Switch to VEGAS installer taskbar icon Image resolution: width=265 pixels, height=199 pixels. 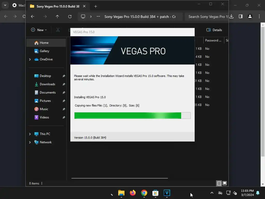click(x=167, y=193)
